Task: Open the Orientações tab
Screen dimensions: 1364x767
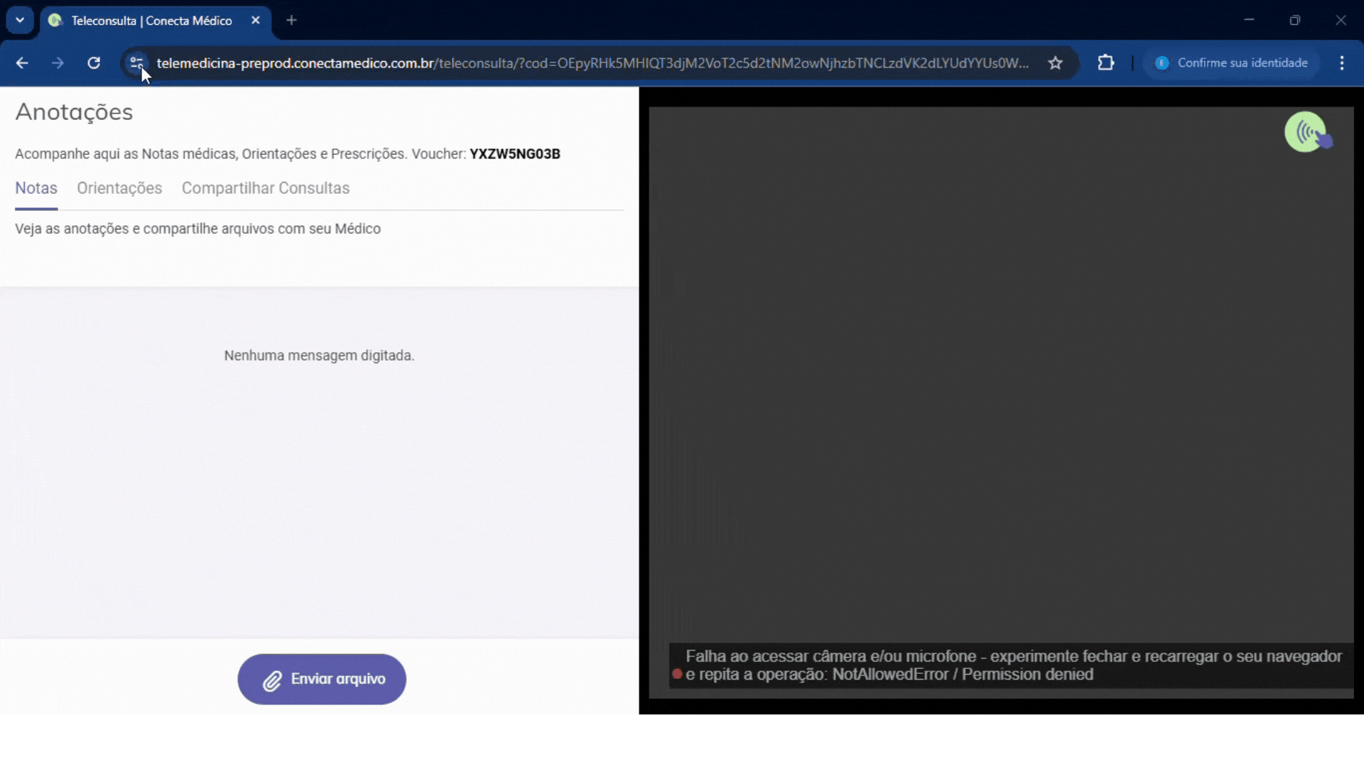Action: 119,188
